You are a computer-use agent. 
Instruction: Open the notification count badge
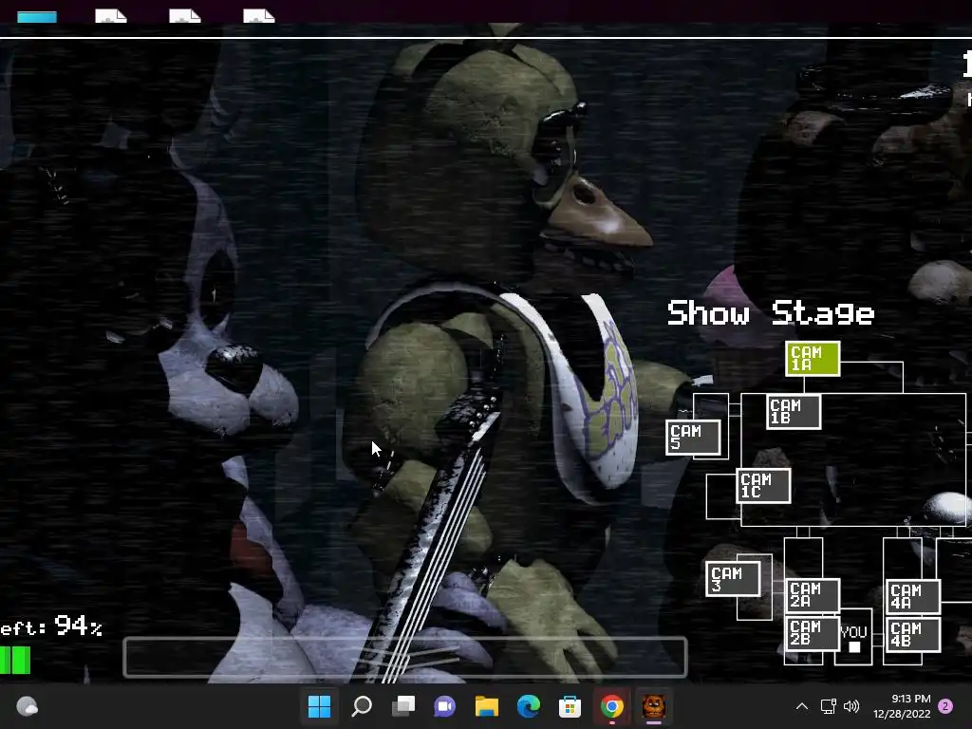945,706
